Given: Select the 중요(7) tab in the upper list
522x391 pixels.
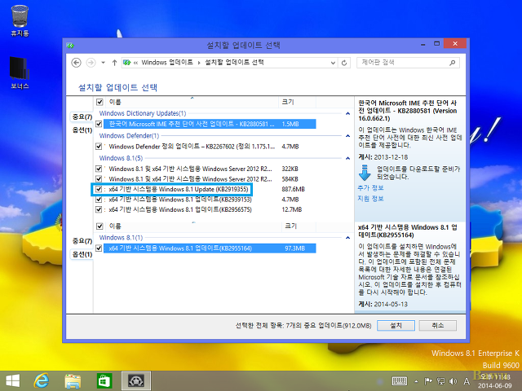Looking at the screenshot, I should 82,117.
